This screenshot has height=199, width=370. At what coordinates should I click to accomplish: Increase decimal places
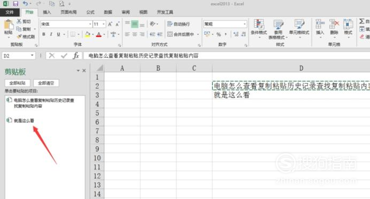click(235, 34)
